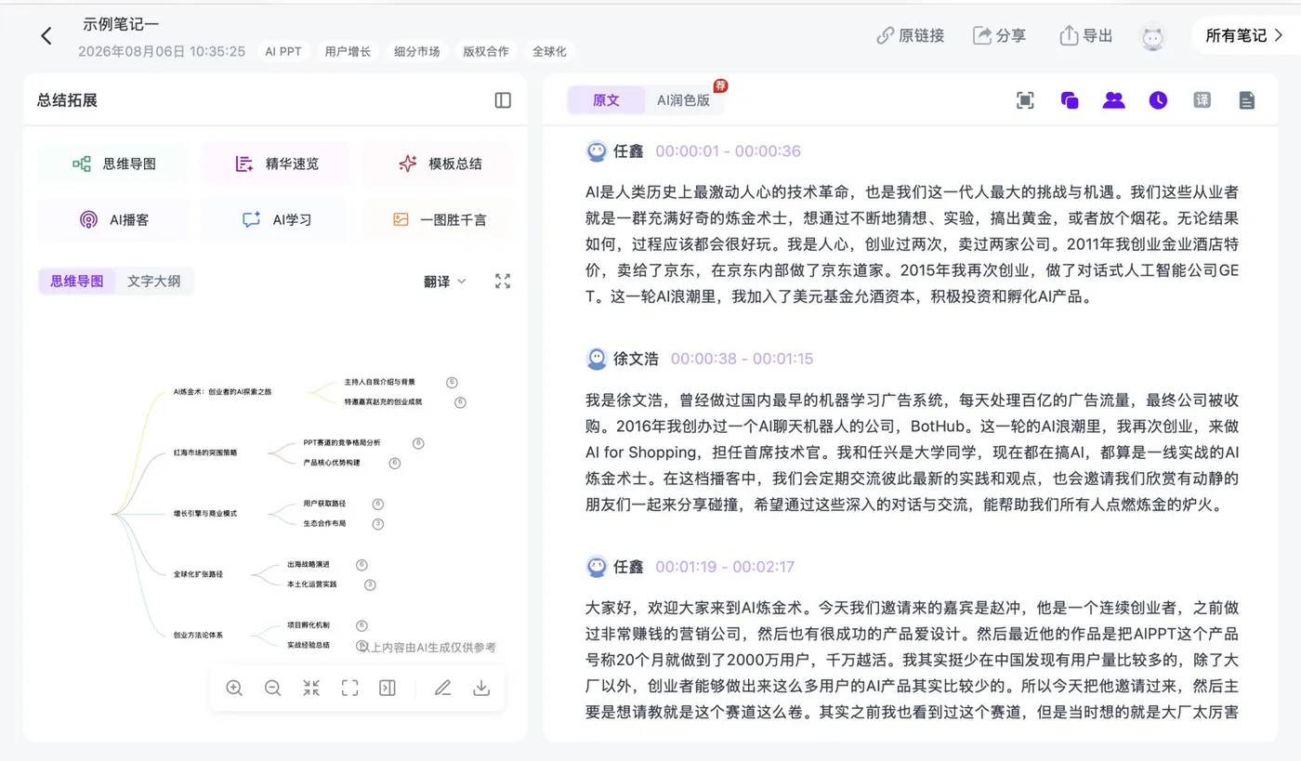Screen dimensions: 1301x761
Task: Click the side-panel arrow icon in mind map toolbar
Action: point(388,689)
